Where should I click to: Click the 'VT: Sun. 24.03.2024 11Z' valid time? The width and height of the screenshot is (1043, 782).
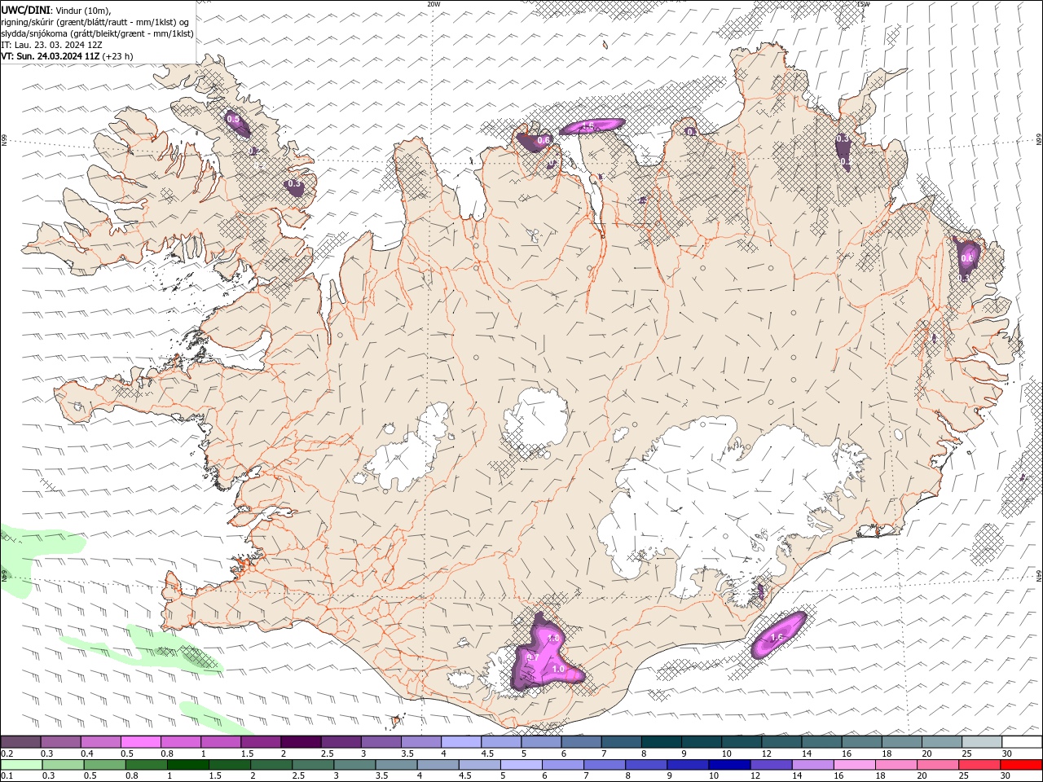click(x=51, y=56)
